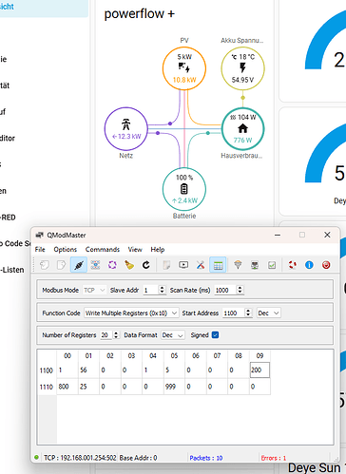The height and width of the screenshot is (474, 346).
Task: Select register cell with value 999
Action: point(174,387)
